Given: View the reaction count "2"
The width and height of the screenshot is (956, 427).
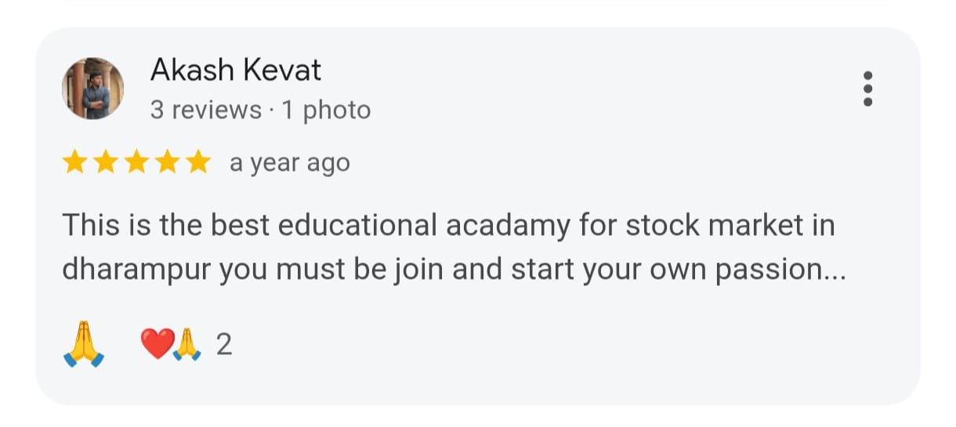Looking at the screenshot, I should coord(224,344).
